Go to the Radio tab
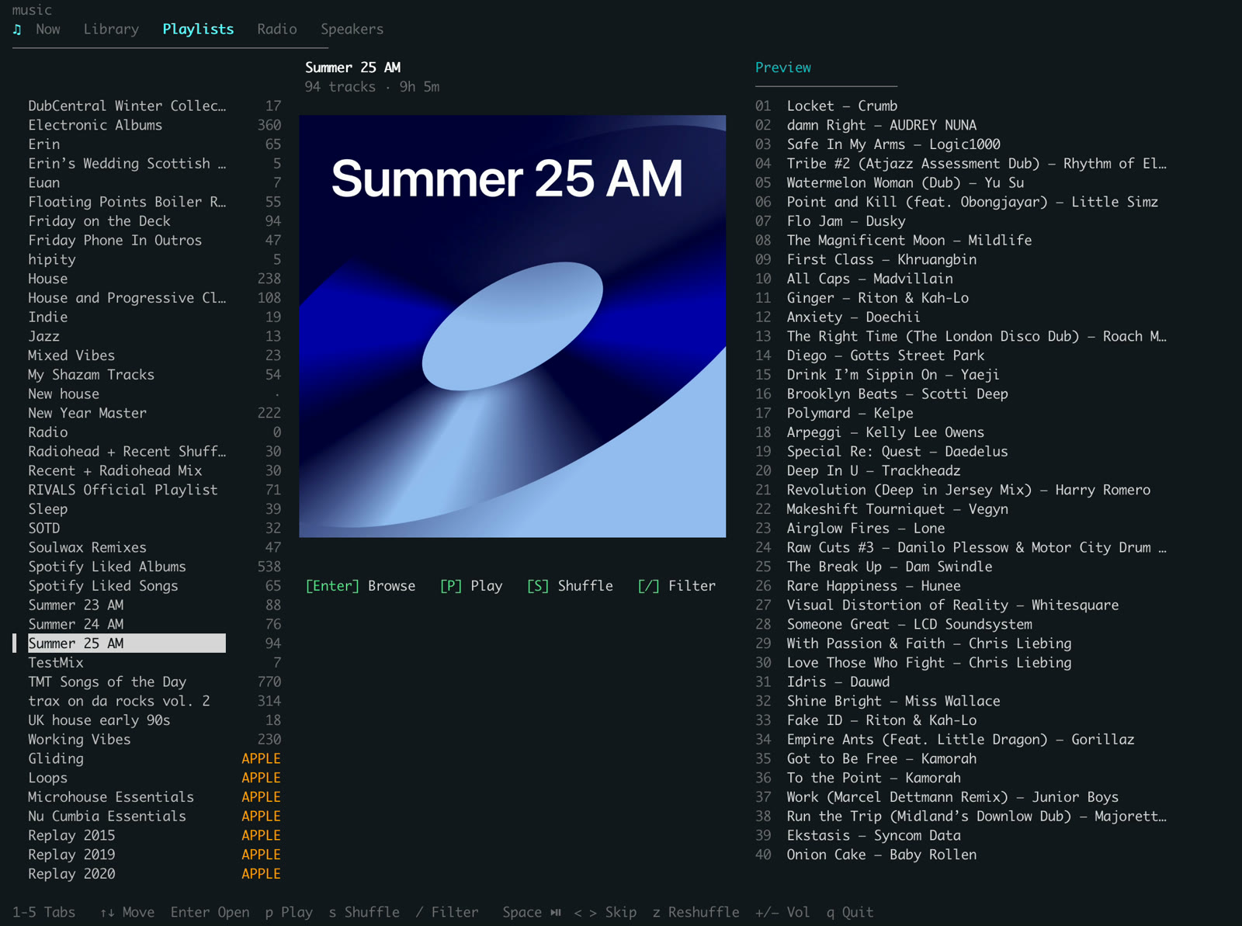Screen dimensions: 1242x926 coord(277,29)
